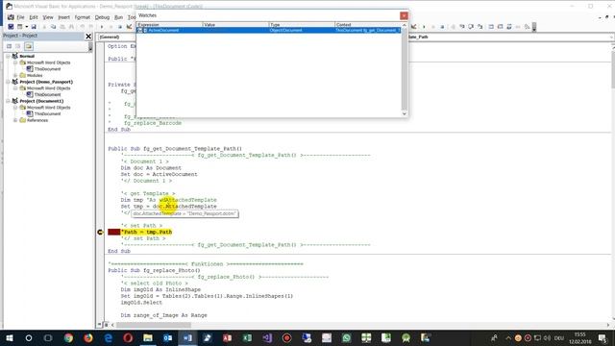Open Microsoft Edge from taskbar
The height and width of the screenshot is (346, 615).
click(109, 337)
